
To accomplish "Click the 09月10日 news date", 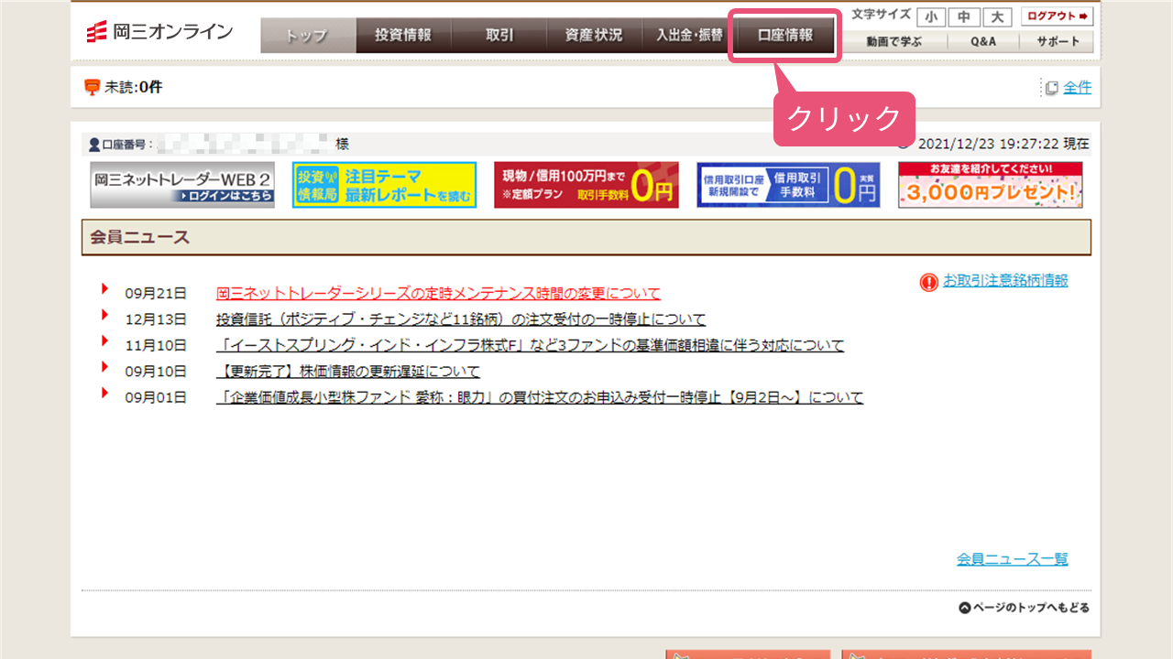I will click(156, 372).
